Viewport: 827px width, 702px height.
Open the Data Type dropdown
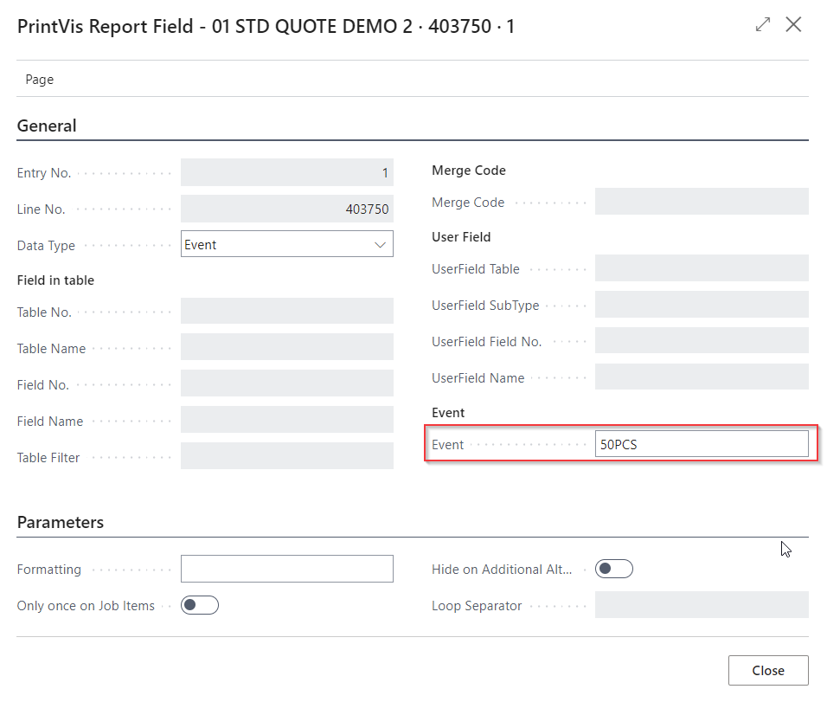(277, 245)
